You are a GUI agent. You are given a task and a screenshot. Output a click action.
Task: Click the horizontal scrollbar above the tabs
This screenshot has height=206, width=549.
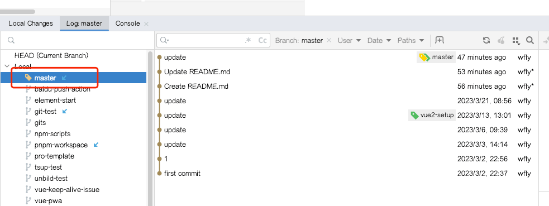[17, 12]
